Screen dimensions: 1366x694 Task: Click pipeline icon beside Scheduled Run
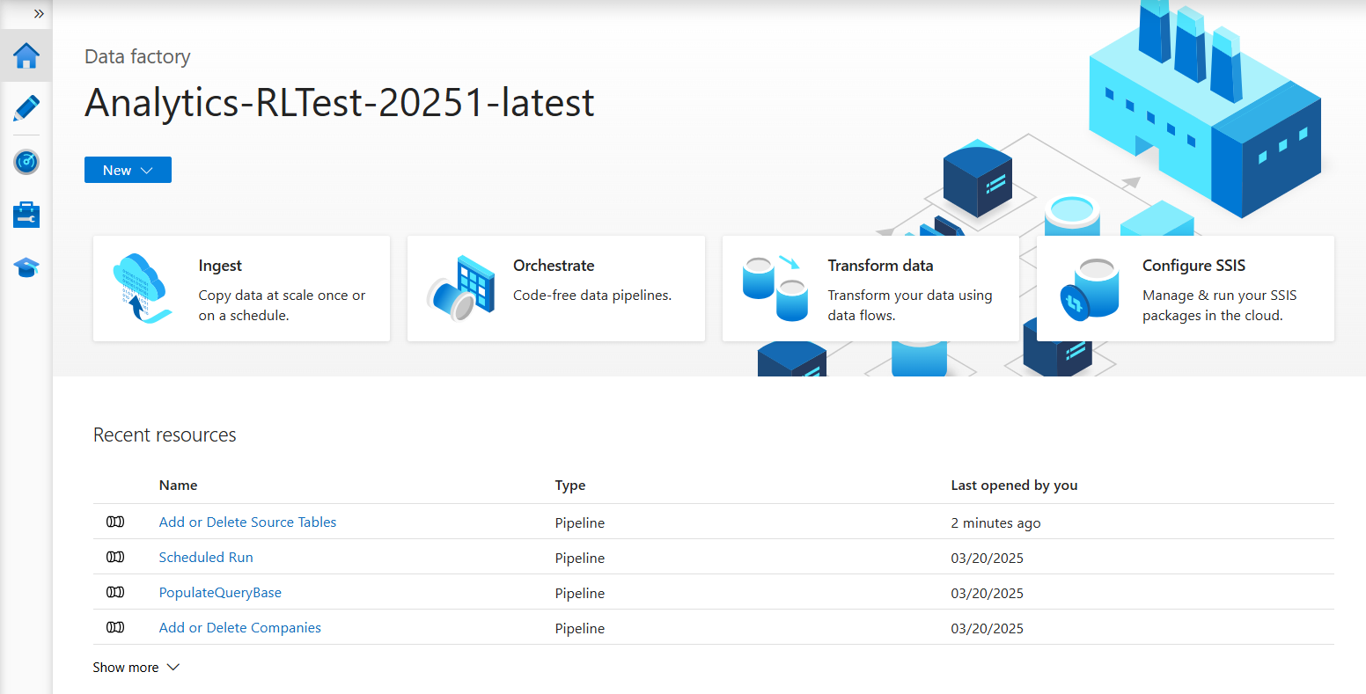[x=115, y=558]
